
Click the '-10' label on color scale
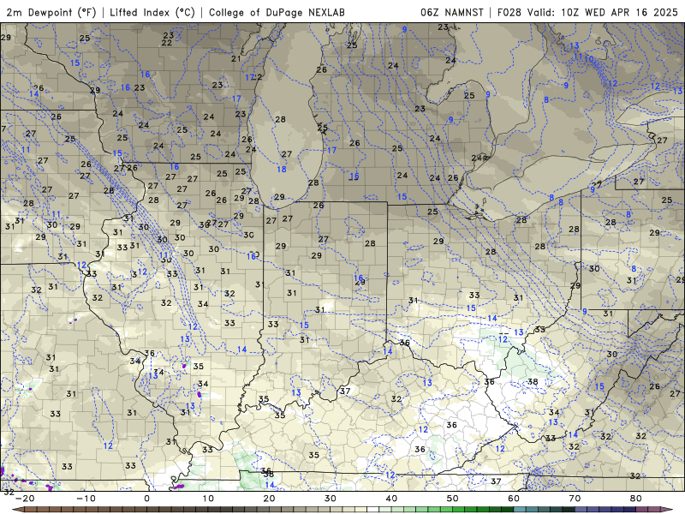click(86, 499)
